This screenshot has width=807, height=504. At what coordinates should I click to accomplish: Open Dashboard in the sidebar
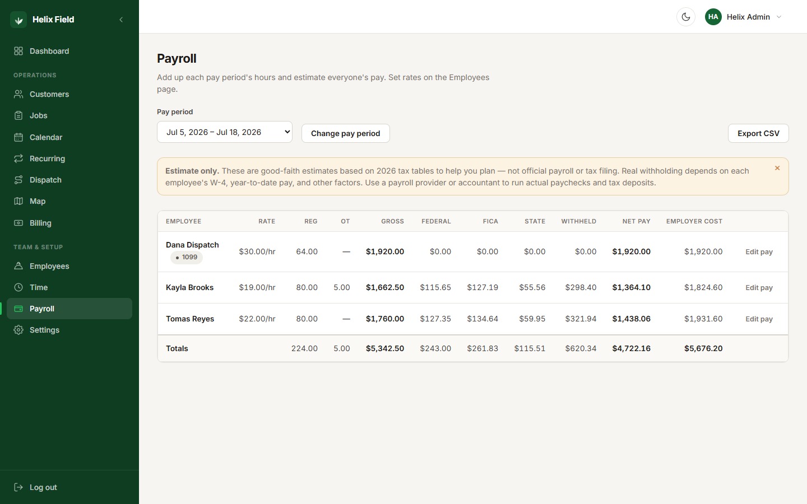click(69, 51)
